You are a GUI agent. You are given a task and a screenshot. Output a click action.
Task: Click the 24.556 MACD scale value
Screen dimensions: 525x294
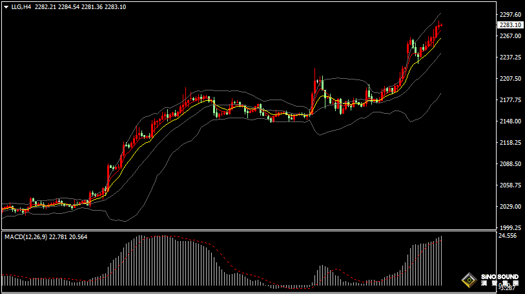(x=507, y=236)
